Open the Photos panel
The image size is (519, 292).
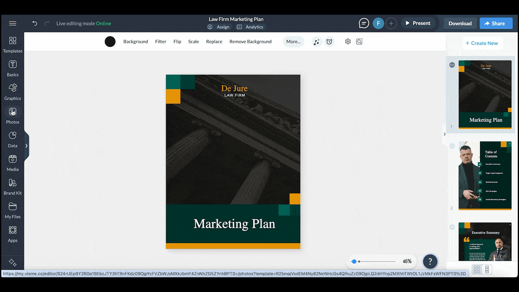[13, 116]
